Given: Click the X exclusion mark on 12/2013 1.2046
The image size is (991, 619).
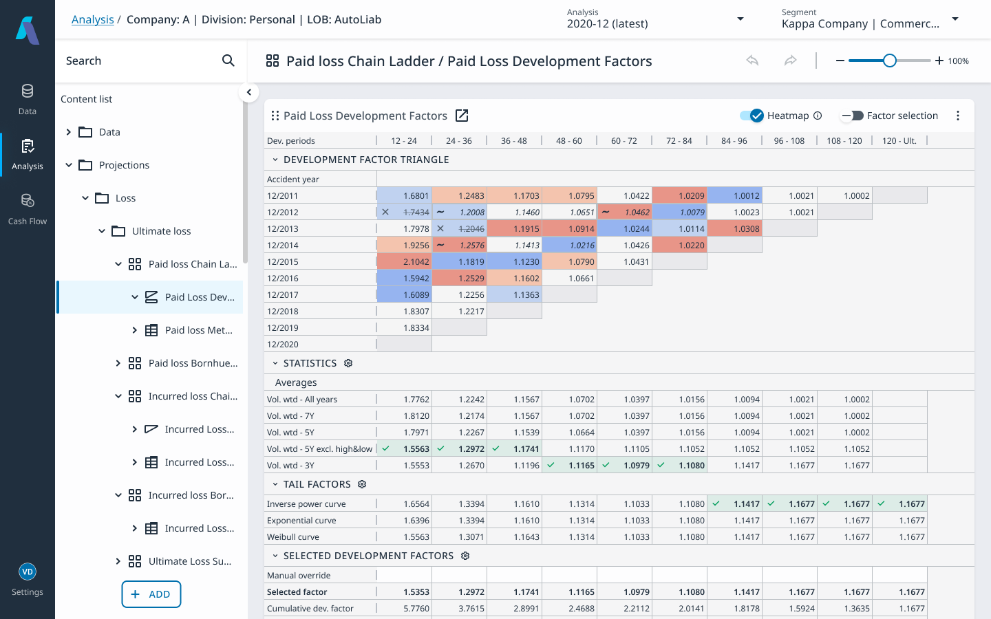Looking at the screenshot, I should pyautogui.click(x=440, y=228).
